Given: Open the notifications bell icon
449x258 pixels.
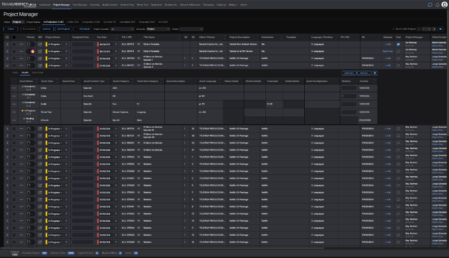Looking at the screenshot, I should point(437,4).
